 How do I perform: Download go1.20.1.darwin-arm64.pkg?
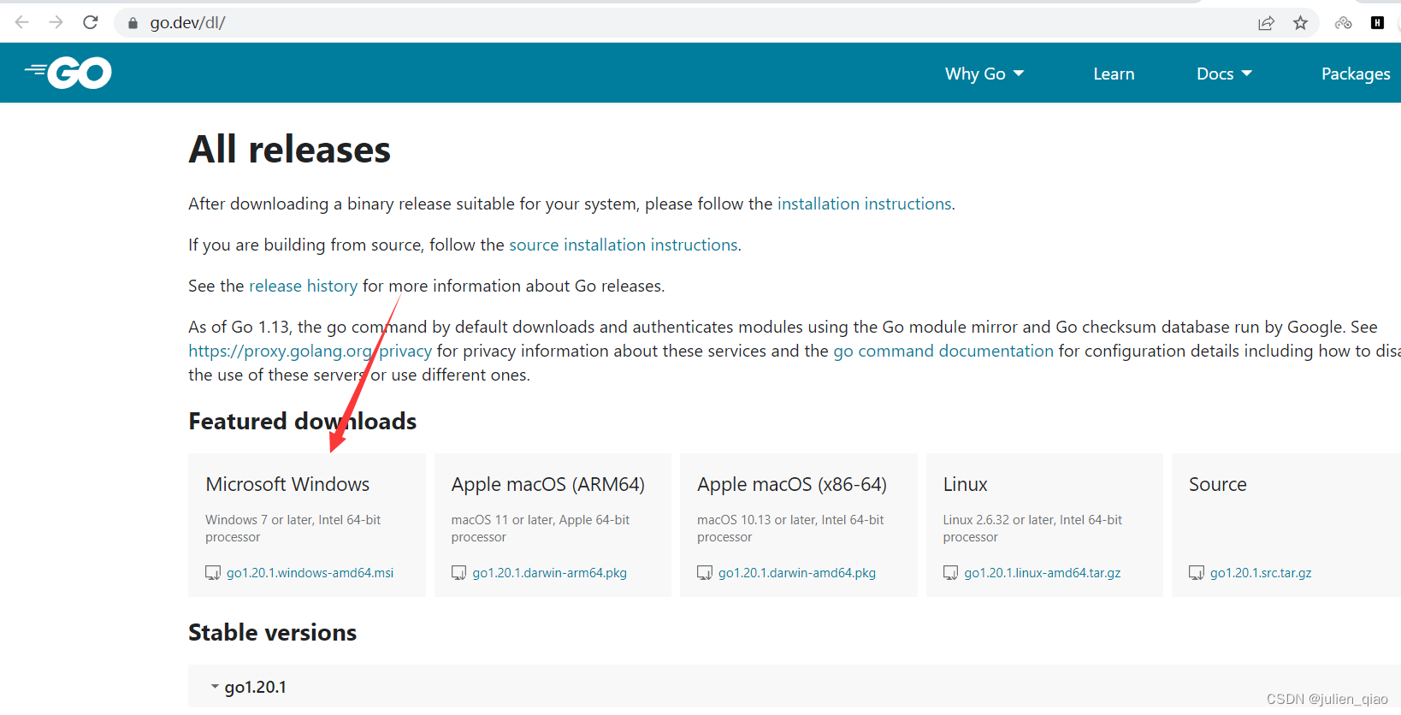pos(549,573)
